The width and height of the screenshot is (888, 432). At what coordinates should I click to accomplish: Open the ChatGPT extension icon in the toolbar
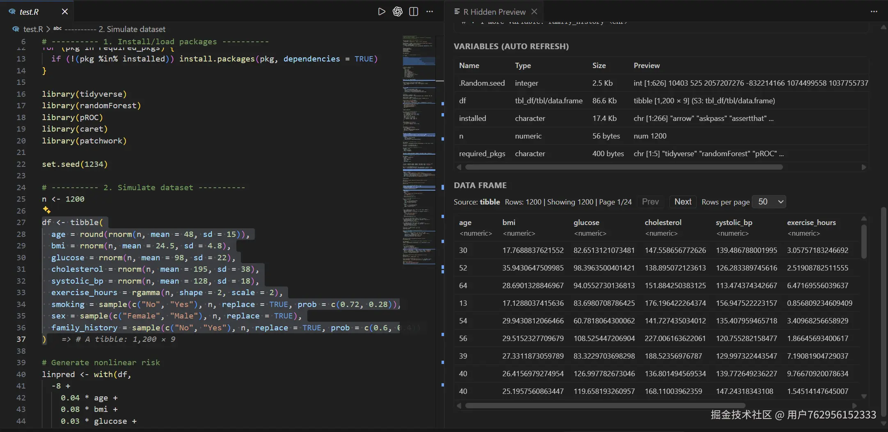397,11
